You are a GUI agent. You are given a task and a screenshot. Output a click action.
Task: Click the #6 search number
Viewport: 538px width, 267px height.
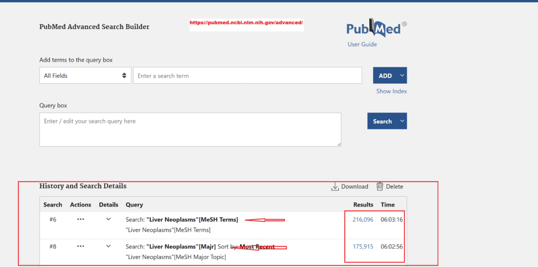click(x=53, y=220)
